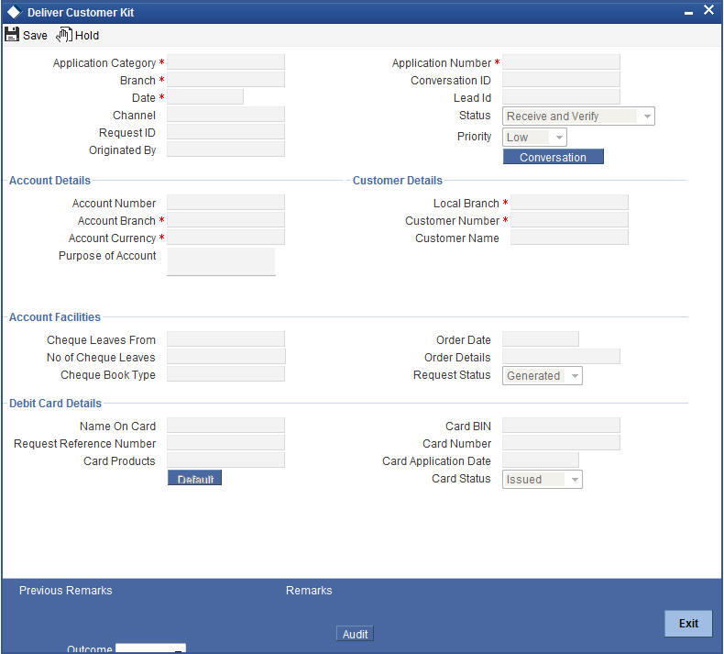Open the Outcome dropdown at the bottom
The image size is (724, 654).
[x=150, y=648]
